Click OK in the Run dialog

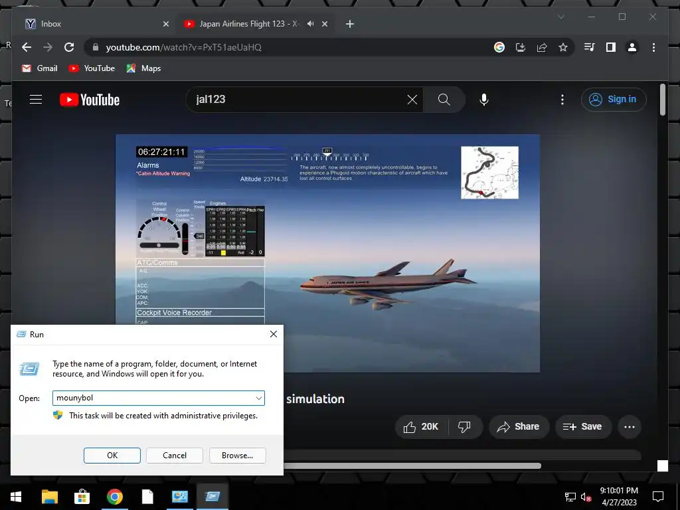112,456
